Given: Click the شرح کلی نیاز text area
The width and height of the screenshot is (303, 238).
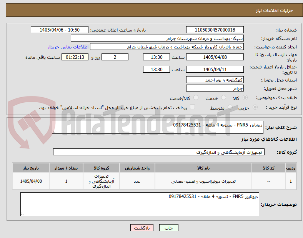Looking at the screenshot, I should [x=158, y=127].
